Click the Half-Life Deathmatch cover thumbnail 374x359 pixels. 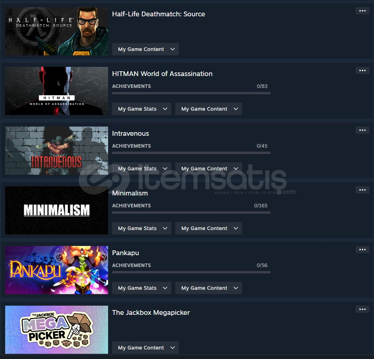pos(56,31)
